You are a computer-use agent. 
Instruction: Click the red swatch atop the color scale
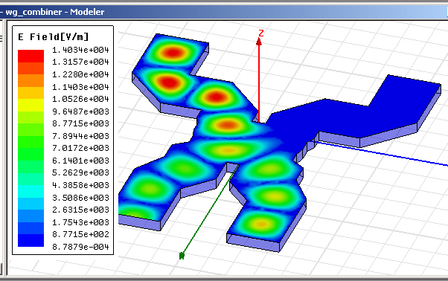[x=31, y=56]
